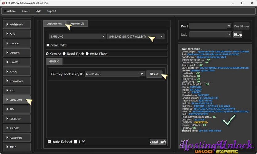Click the 'Security Patch: 2023-05-01' log line
The width and height of the screenshot is (257, 154).
click(197, 100)
